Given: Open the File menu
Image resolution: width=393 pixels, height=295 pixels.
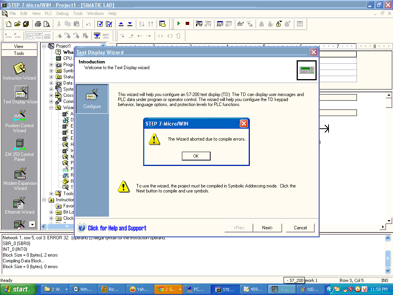Looking at the screenshot, I should 13,13.
